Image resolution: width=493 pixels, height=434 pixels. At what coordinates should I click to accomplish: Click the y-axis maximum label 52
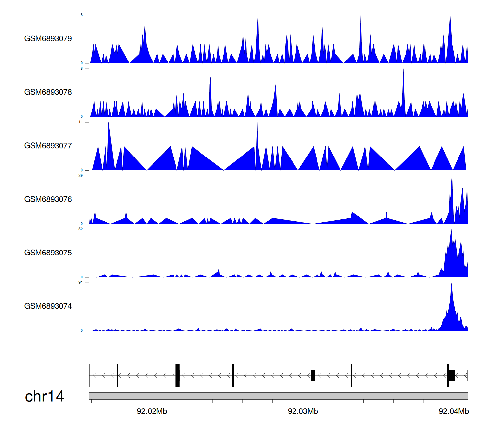[x=81, y=229]
